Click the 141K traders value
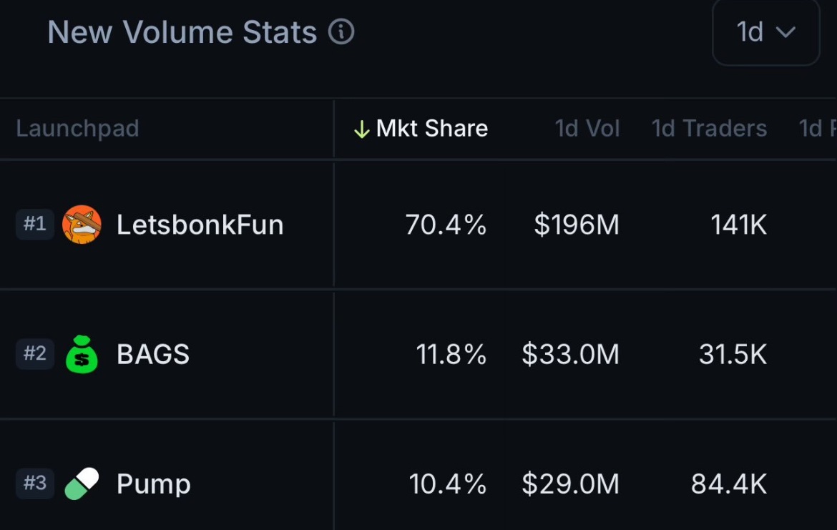 (738, 224)
